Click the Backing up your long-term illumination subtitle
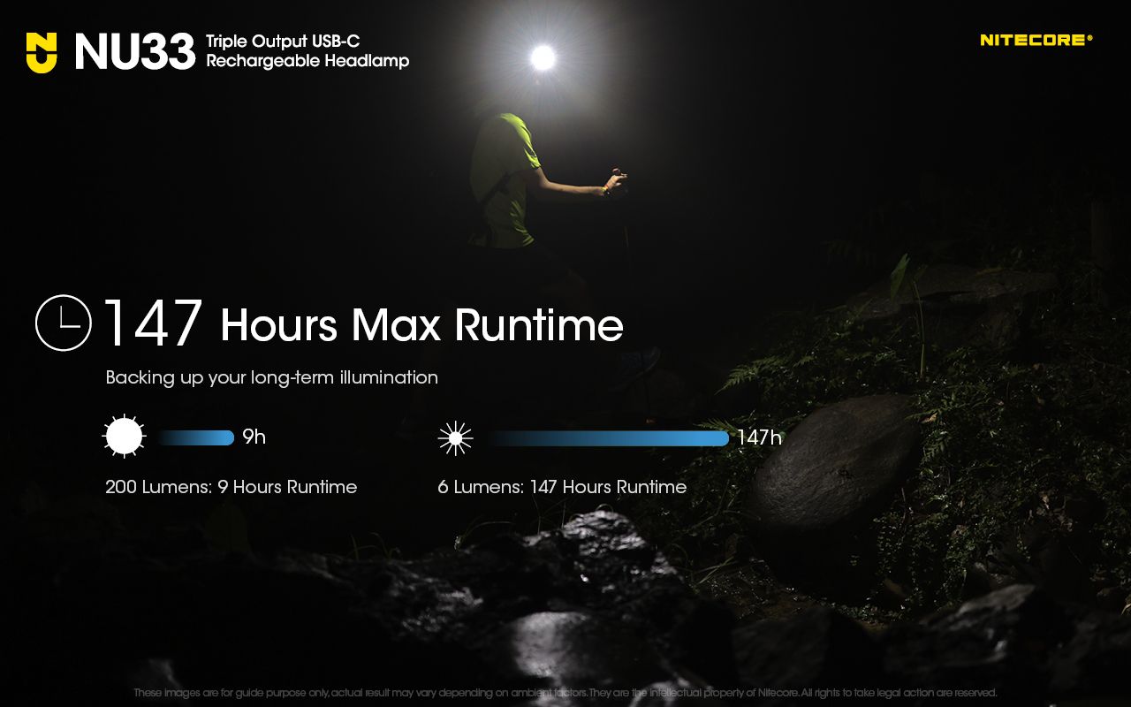Image resolution: width=1131 pixels, height=707 pixels. tap(272, 376)
